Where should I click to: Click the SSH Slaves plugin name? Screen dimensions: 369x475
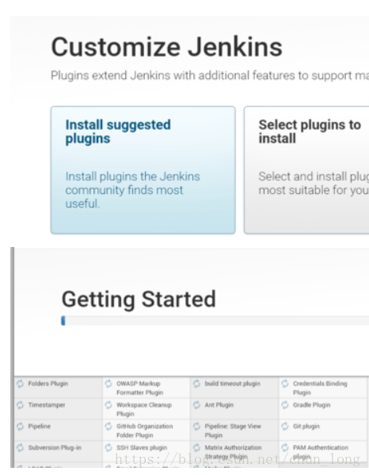pos(142,447)
